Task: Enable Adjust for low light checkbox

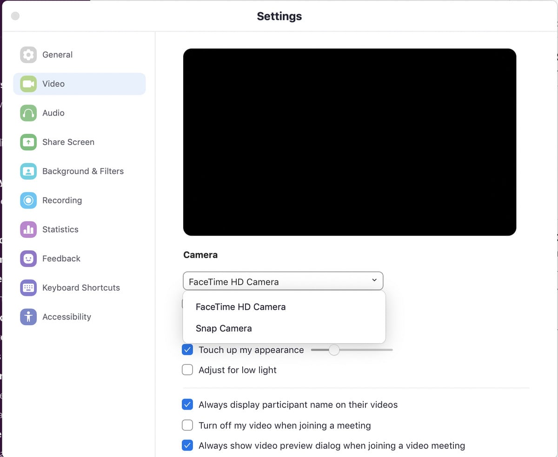Action: click(187, 370)
